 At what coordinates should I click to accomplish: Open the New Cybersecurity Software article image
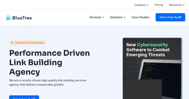[x=152, y=69]
